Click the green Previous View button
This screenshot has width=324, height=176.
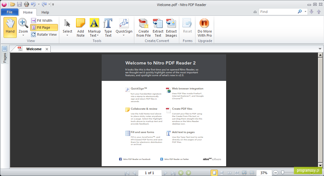(181, 173)
